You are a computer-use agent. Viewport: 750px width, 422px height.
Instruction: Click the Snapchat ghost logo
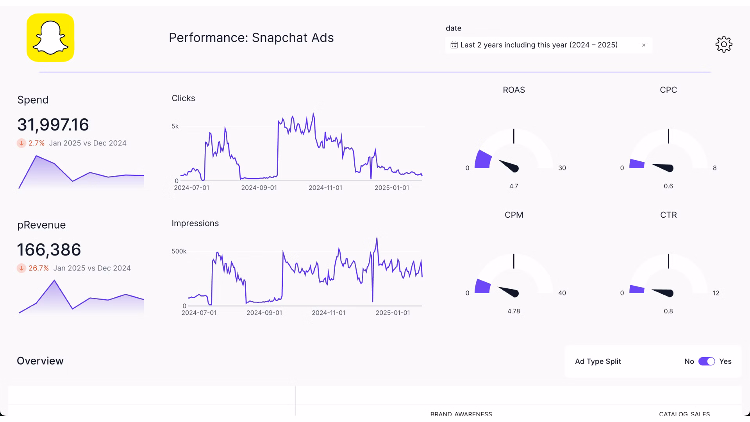pyautogui.click(x=50, y=38)
